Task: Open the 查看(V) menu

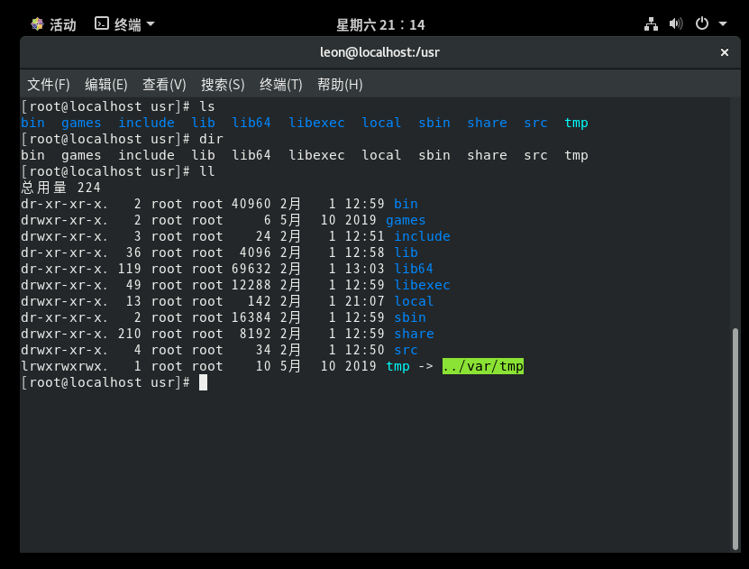Action: click(x=164, y=85)
